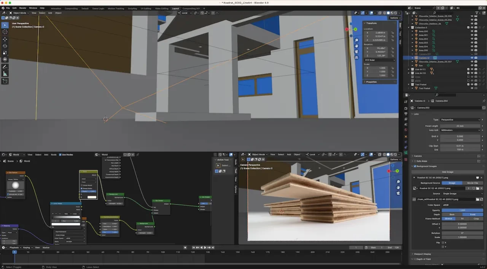Uncheck the Collection 5 checkbox
Screen dimensions: 487x269
pos(468,27)
